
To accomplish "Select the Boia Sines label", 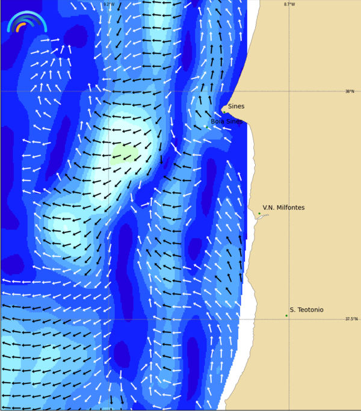I will point(226,121).
